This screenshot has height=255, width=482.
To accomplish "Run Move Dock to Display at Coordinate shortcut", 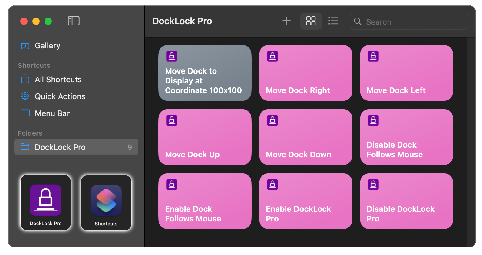I will click(x=205, y=73).
